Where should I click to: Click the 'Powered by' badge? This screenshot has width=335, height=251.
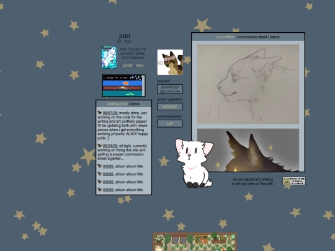[x=294, y=181]
